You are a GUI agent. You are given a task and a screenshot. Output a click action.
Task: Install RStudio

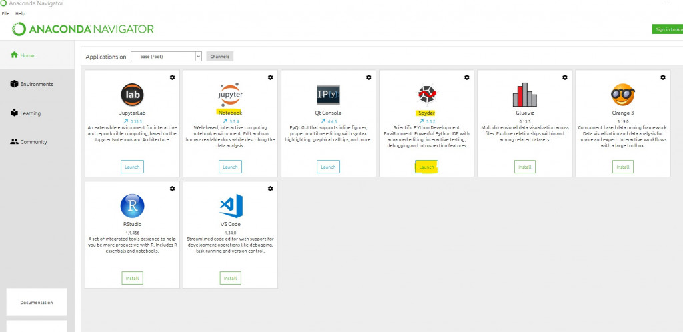pyautogui.click(x=133, y=278)
